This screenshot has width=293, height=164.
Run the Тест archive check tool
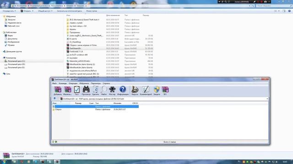point(76,91)
